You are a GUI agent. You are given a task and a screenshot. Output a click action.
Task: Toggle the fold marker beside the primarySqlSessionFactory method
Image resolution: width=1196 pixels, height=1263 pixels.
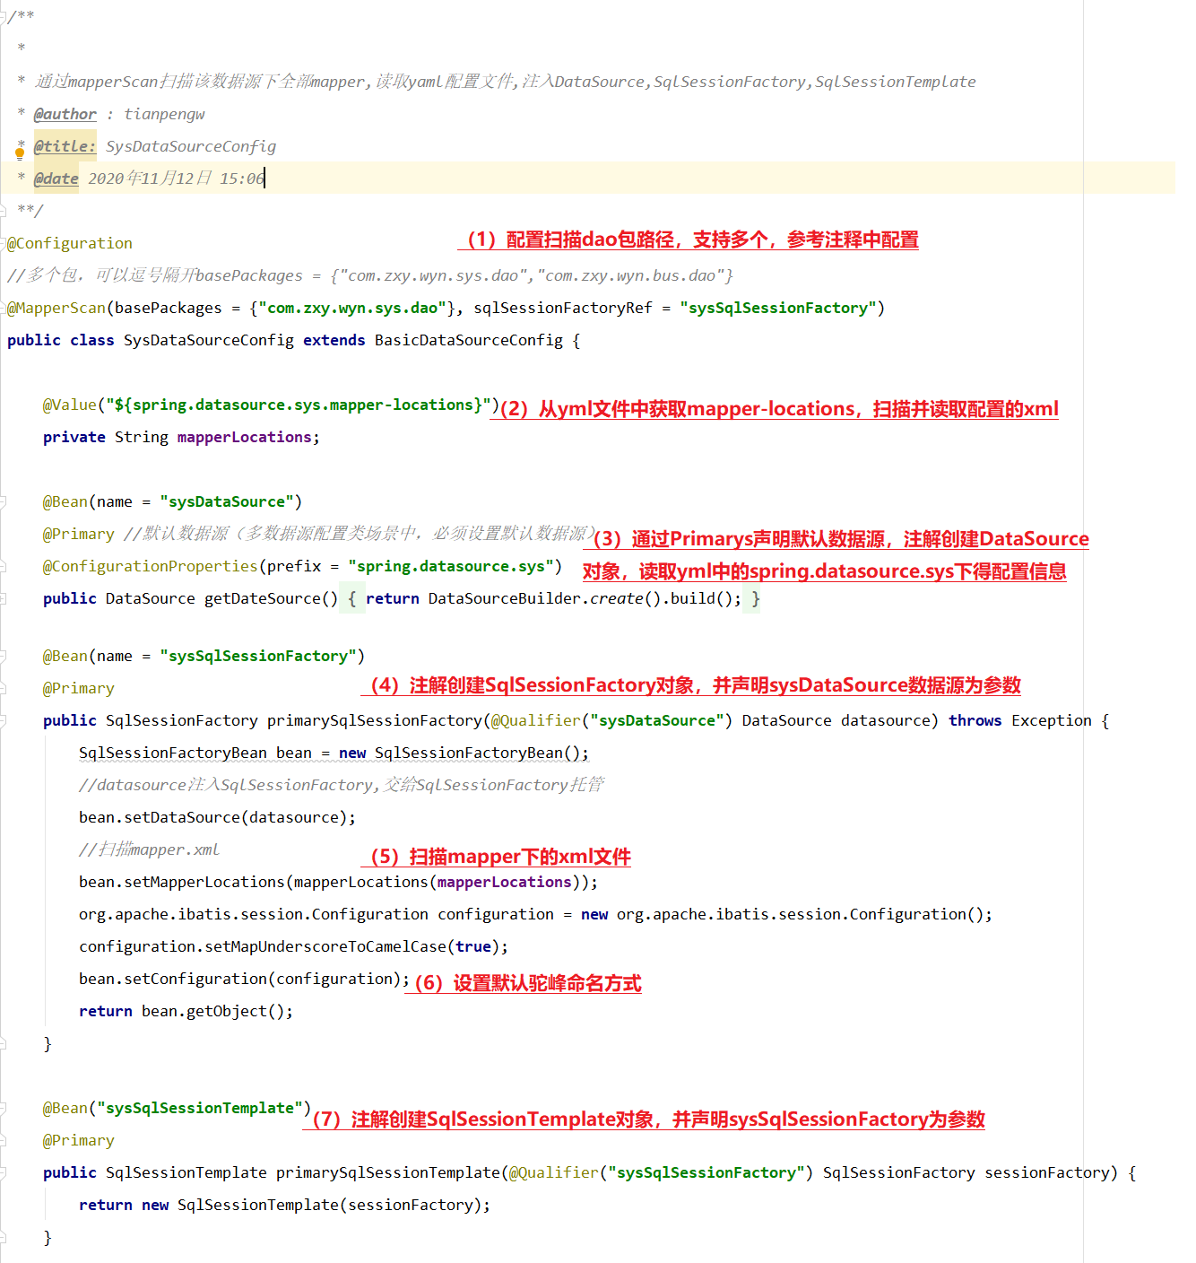(4, 720)
